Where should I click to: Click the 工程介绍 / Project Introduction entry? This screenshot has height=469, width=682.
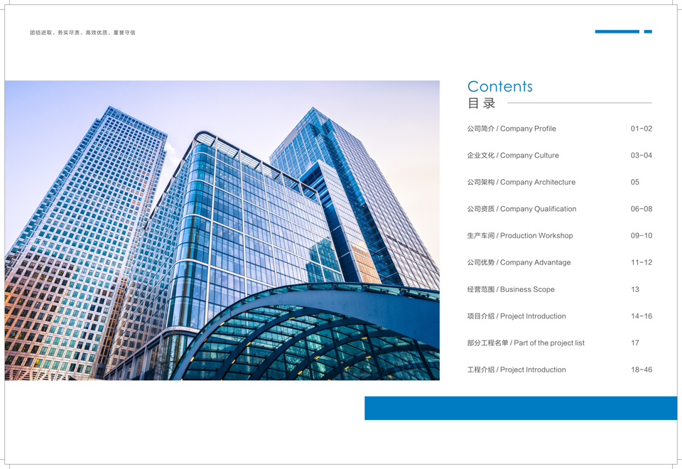coord(516,370)
